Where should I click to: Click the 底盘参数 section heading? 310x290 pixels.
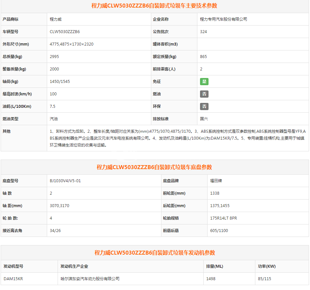[x=154, y=167]
